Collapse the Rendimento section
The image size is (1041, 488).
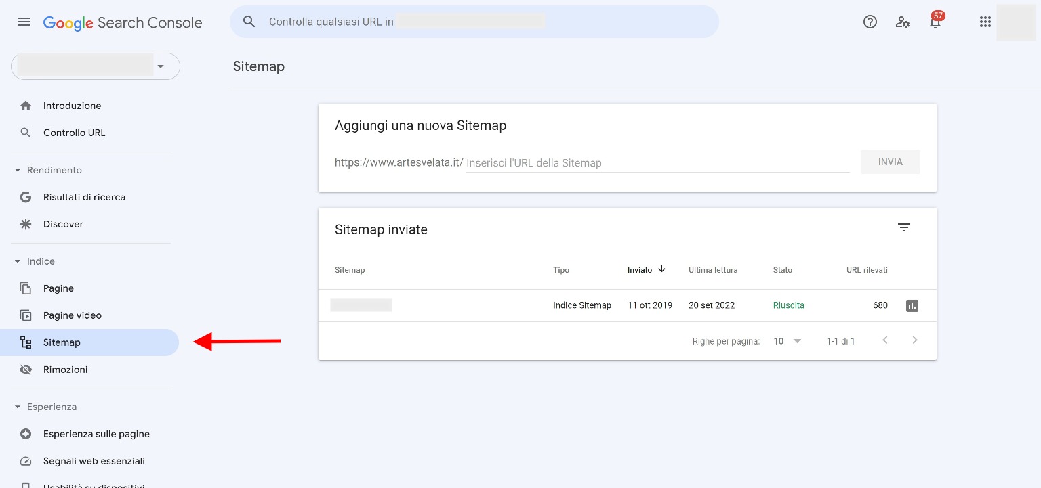click(17, 170)
